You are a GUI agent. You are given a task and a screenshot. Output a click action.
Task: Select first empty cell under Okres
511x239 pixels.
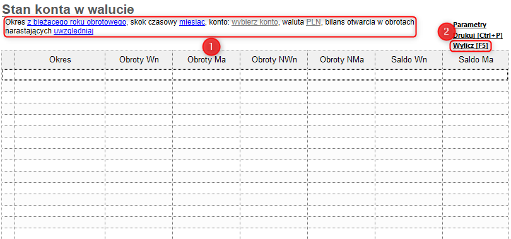[60, 74]
